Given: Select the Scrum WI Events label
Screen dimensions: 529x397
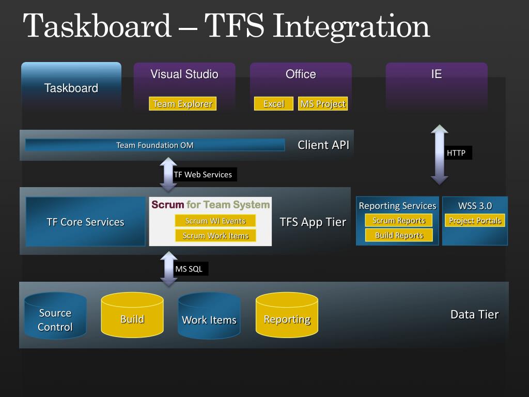Looking at the screenshot, I should pyautogui.click(x=215, y=221).
